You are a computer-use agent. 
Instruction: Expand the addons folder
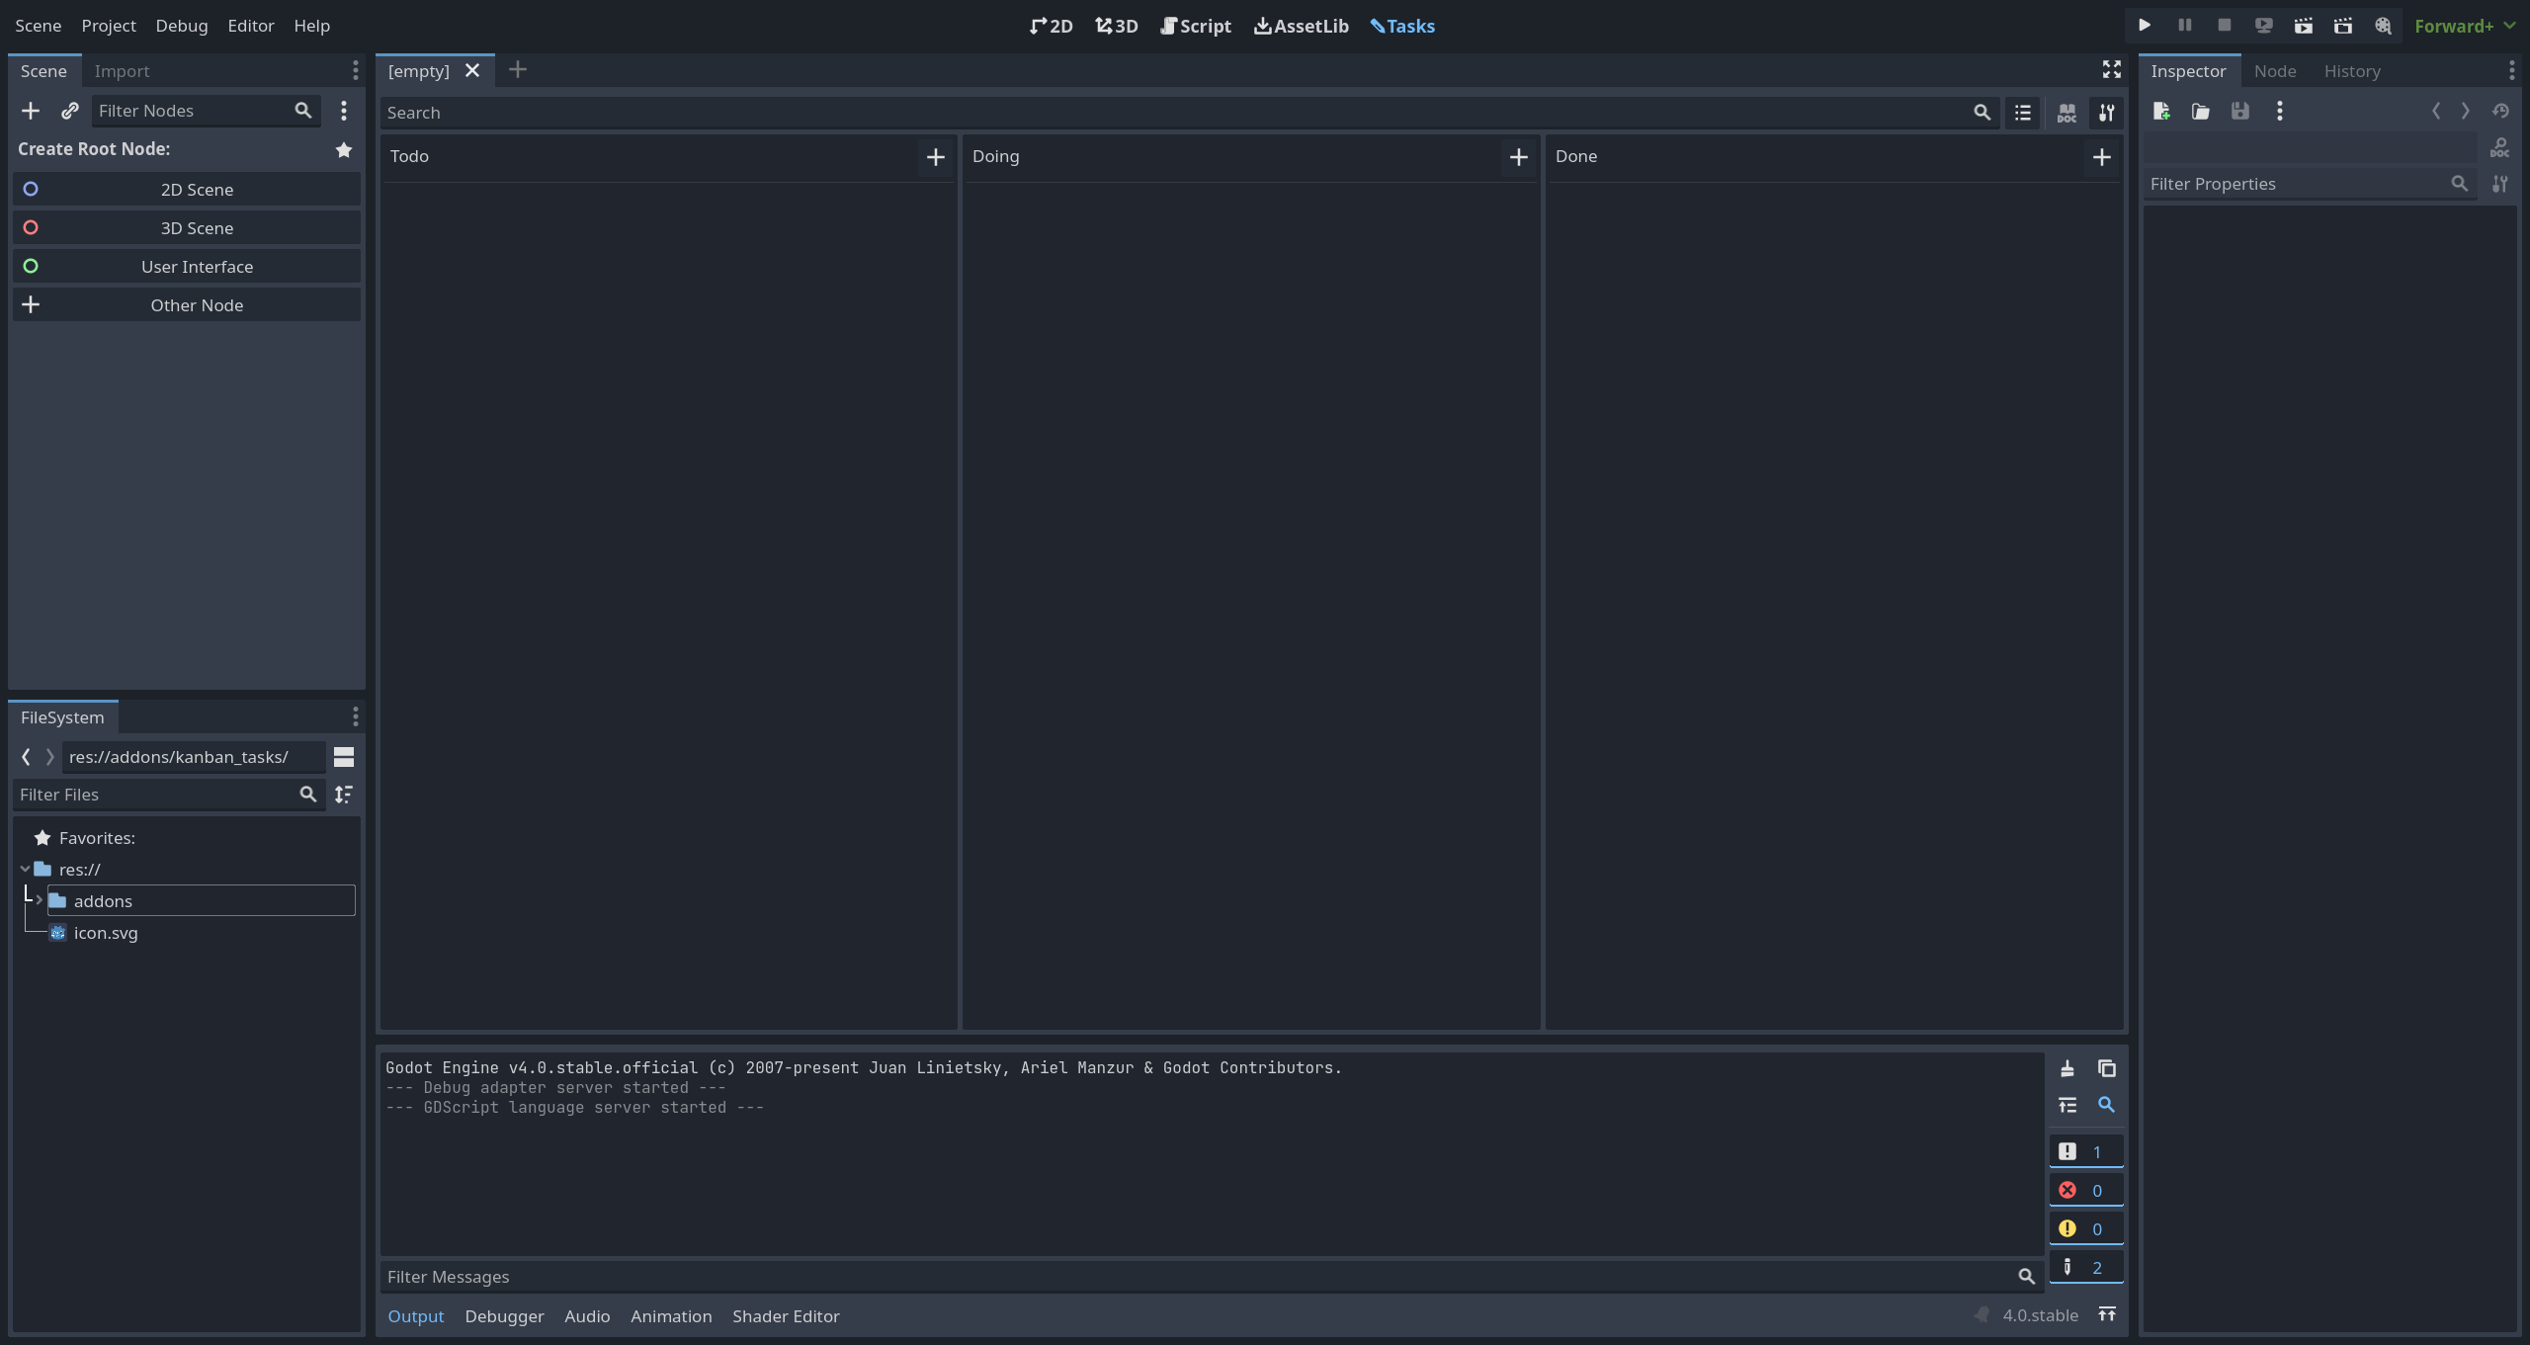click(39, 900)
